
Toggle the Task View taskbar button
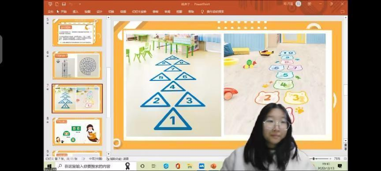[154, 166]
